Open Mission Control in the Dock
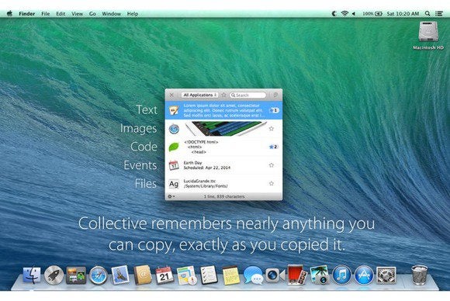This screenshot has width=450, height=301. tap(76, 275)
